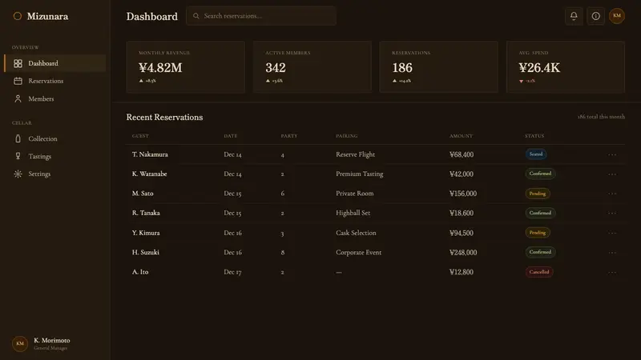Click the Mizunara brand name
Image resolution: width=641 pixels, height=360 pixels.
(x=47, y=16)
